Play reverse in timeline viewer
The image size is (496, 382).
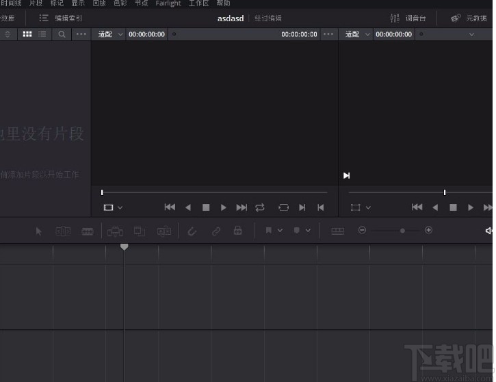pos(435,207)
